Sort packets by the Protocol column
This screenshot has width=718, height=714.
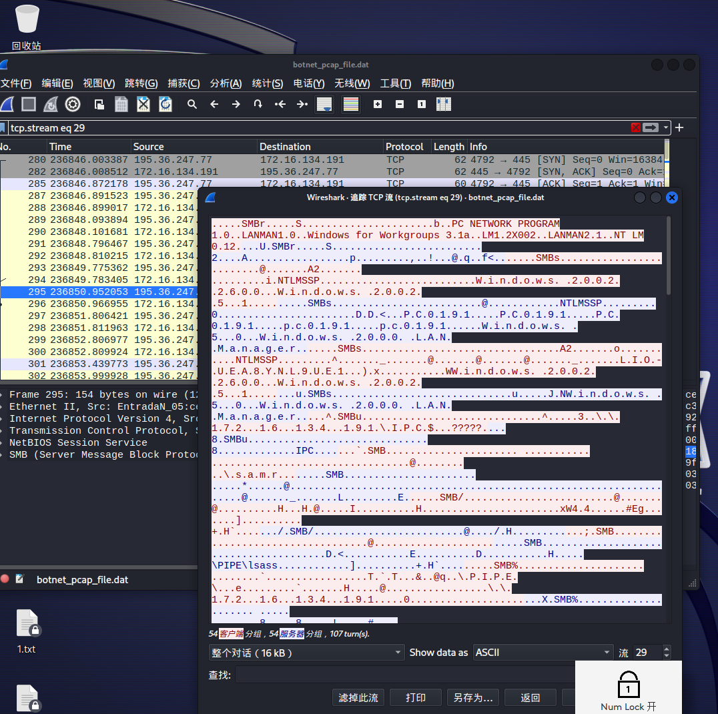pos(407,147)
